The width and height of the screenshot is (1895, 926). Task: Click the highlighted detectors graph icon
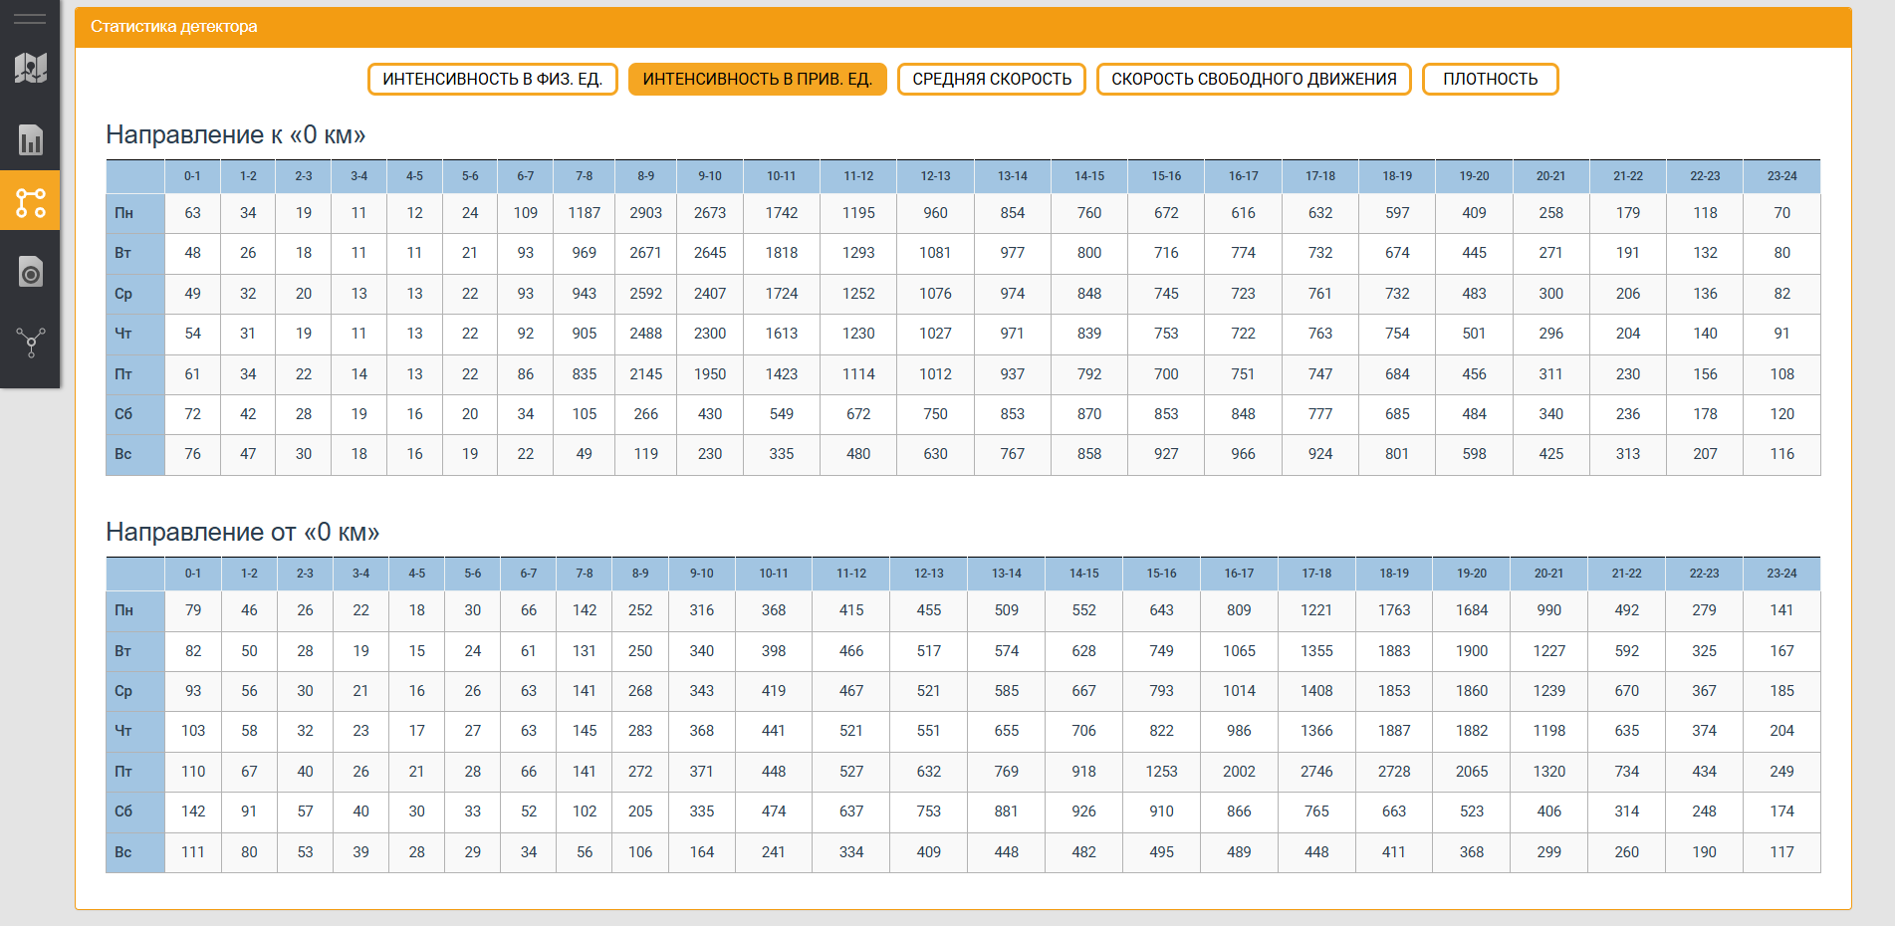tap(29, 201)
